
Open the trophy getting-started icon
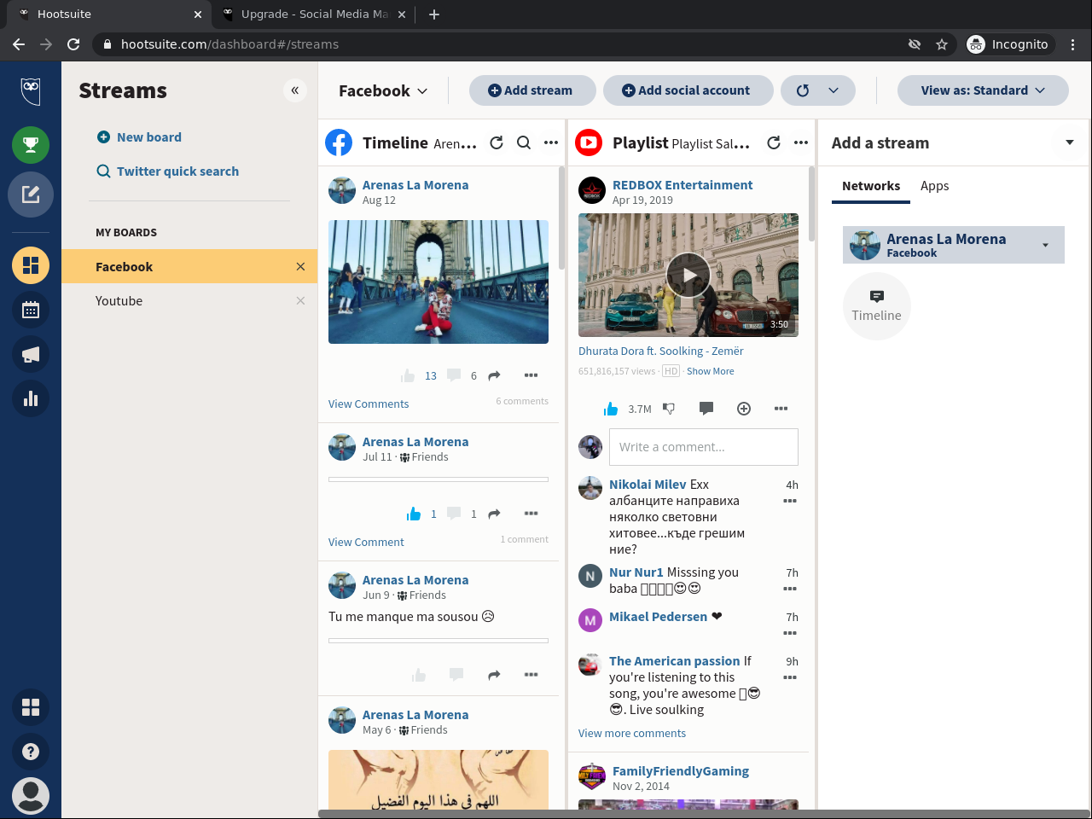pos(31,144)
